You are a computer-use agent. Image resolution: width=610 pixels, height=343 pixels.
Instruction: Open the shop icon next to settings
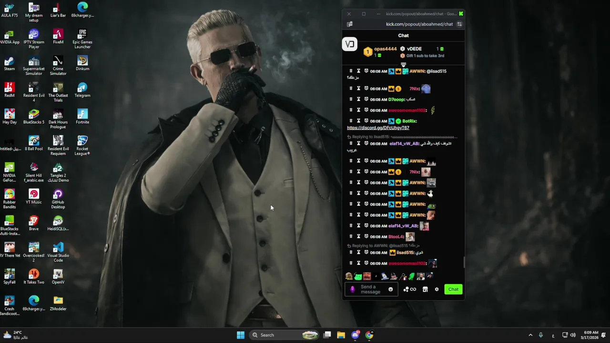click(x=425, y=289)
